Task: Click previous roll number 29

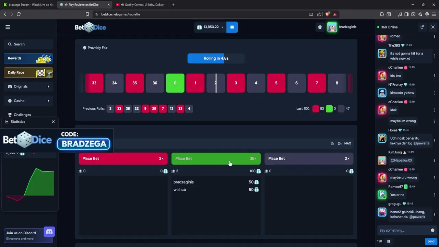Action: click(x=154, y=109)
